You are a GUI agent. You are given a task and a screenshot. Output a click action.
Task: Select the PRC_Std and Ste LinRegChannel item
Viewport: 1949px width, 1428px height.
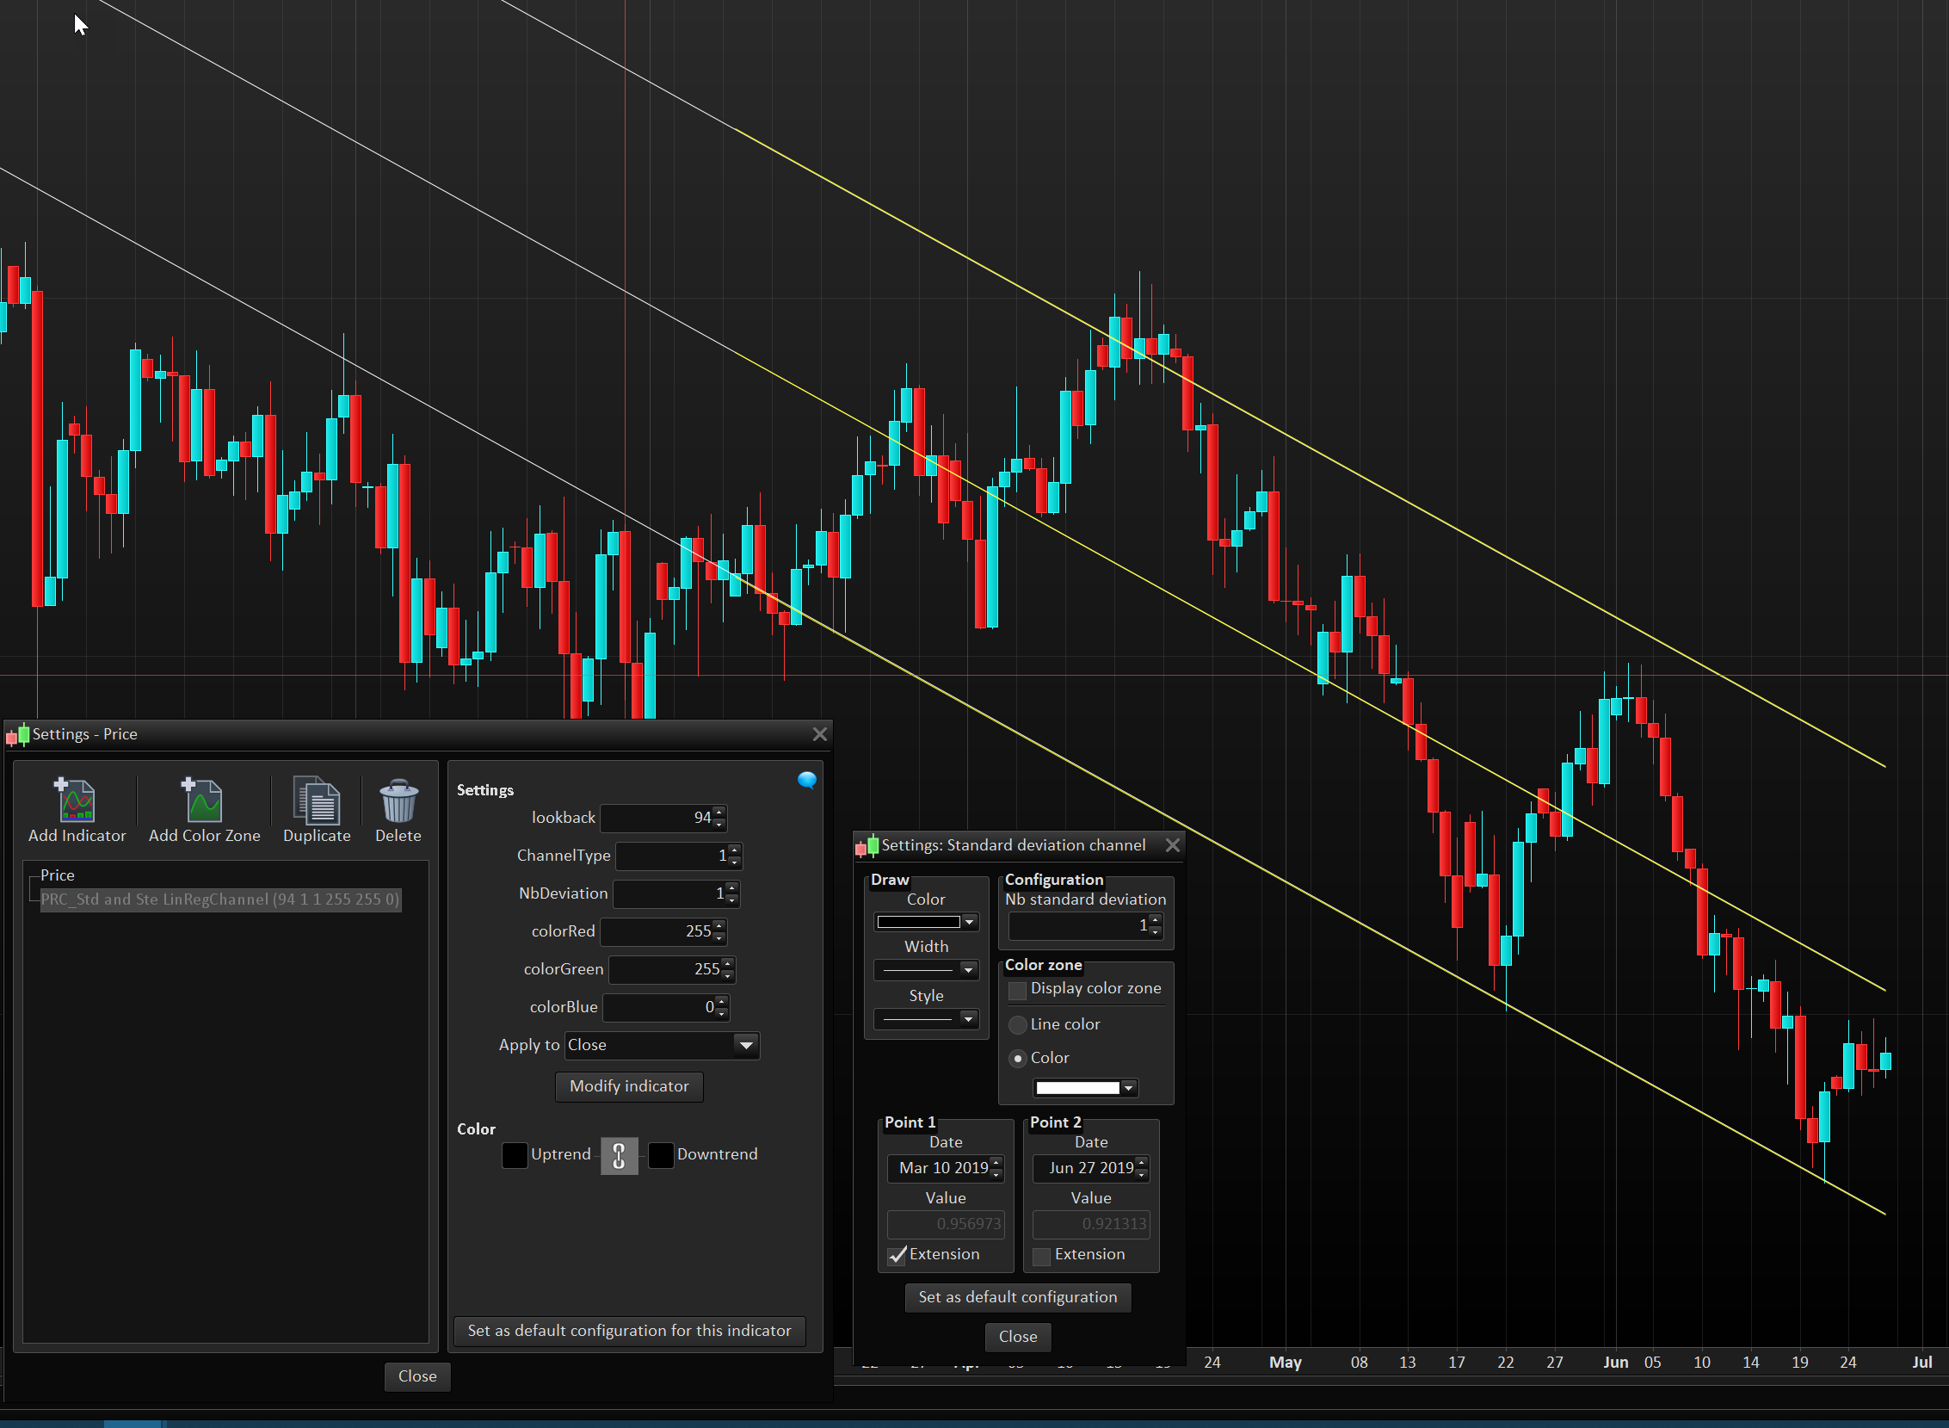220,899
